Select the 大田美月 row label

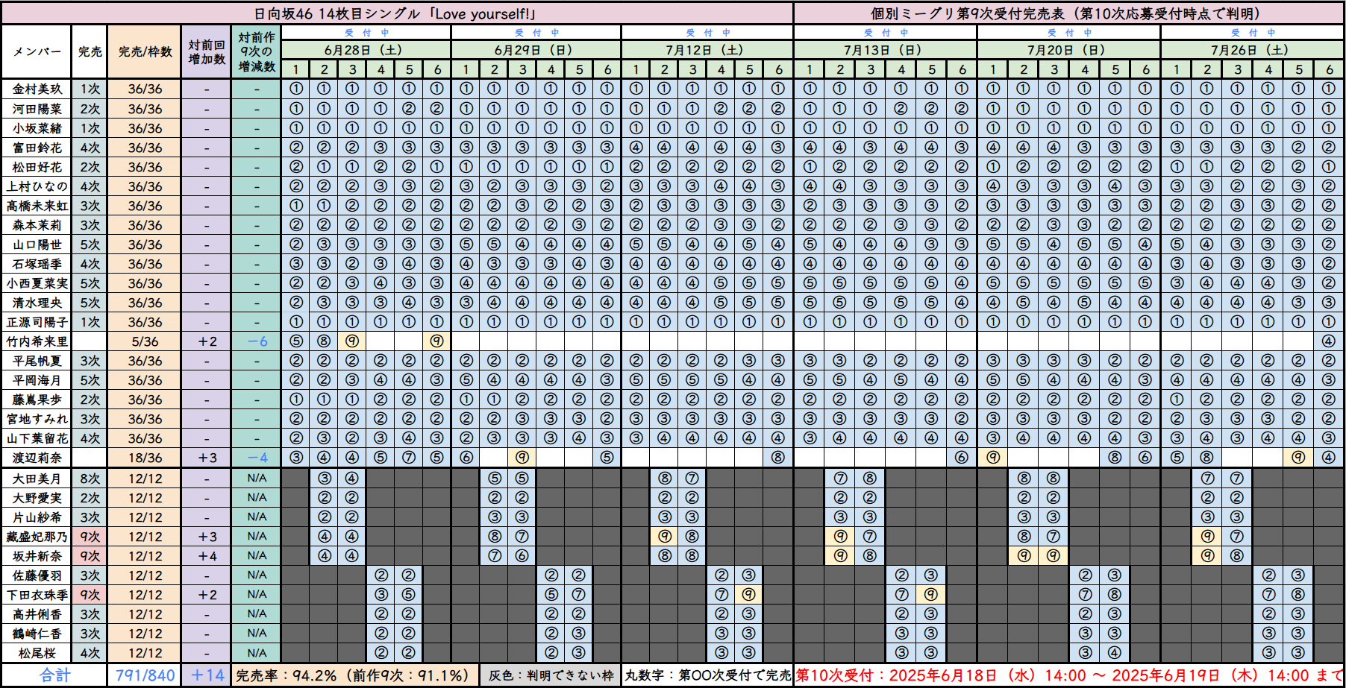point(37,479)
